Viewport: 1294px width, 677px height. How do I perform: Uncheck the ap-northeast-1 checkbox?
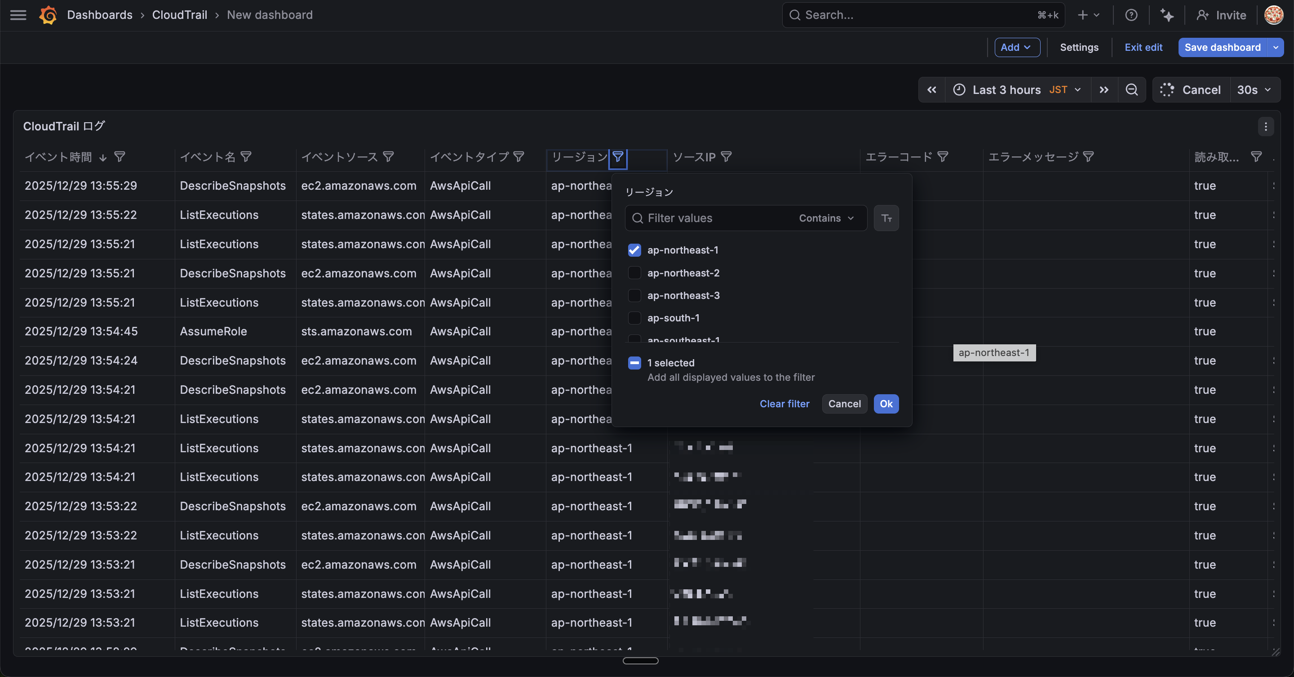pos(634,250)
